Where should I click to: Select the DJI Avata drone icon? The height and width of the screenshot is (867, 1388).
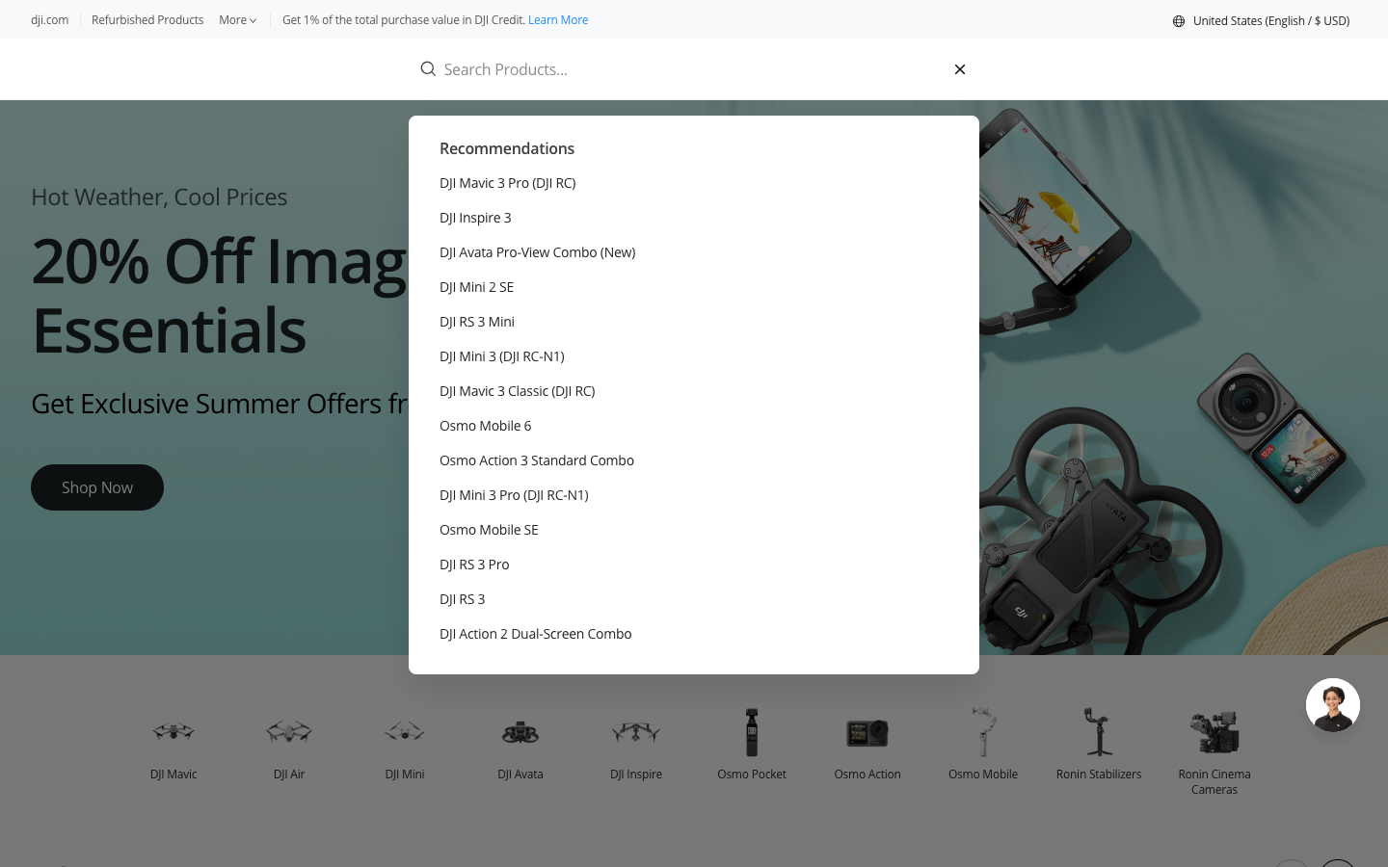520,733
